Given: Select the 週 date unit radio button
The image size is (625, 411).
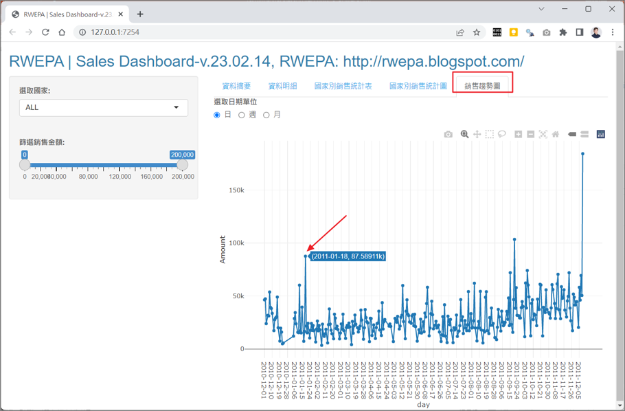Looking at the screenshot, I should [242, 115].
